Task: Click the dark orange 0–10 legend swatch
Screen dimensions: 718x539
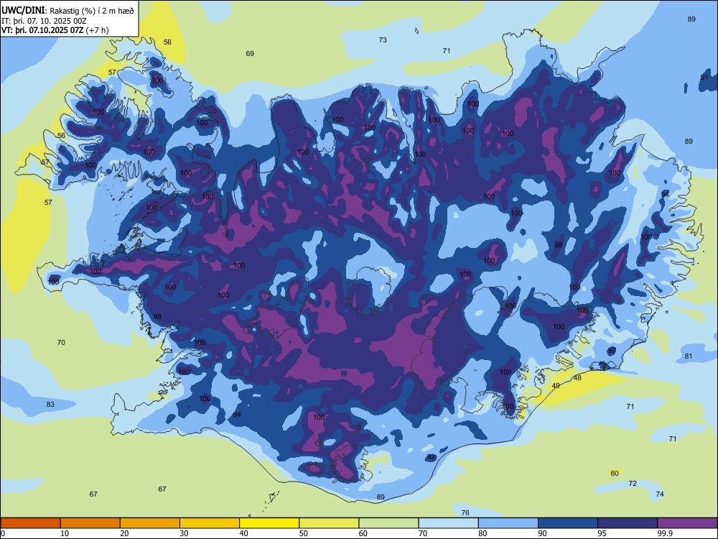Action: 30,523
